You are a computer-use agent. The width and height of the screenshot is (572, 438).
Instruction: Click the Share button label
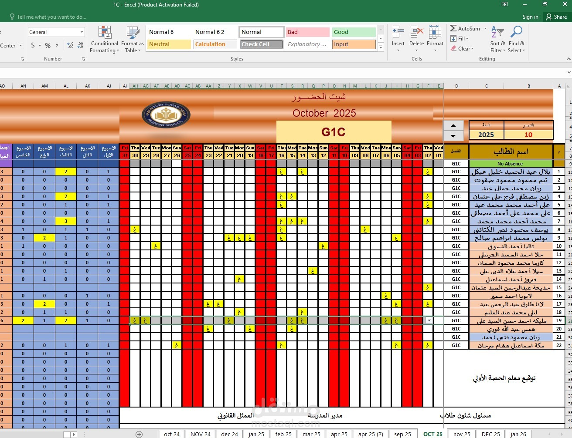[560, 17]
